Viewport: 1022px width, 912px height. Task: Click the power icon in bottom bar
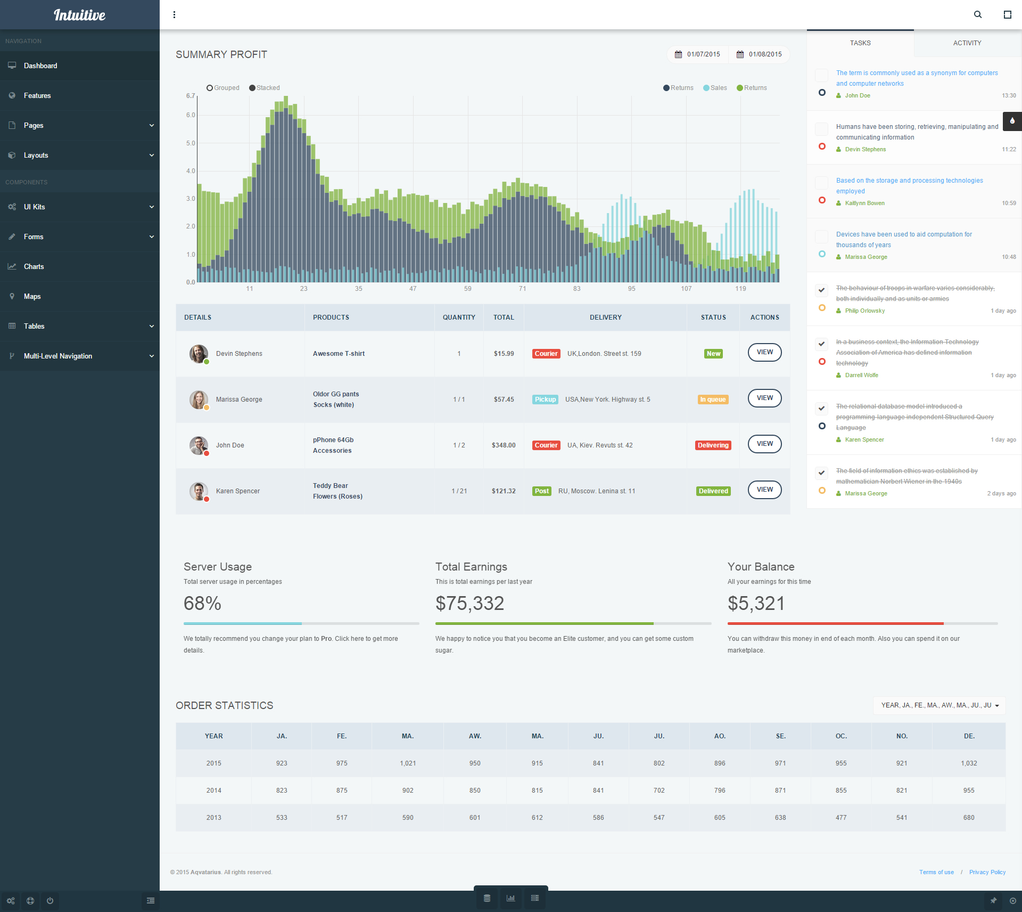[50, 901]
